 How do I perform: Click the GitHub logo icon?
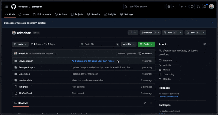(x=14, y=7)
